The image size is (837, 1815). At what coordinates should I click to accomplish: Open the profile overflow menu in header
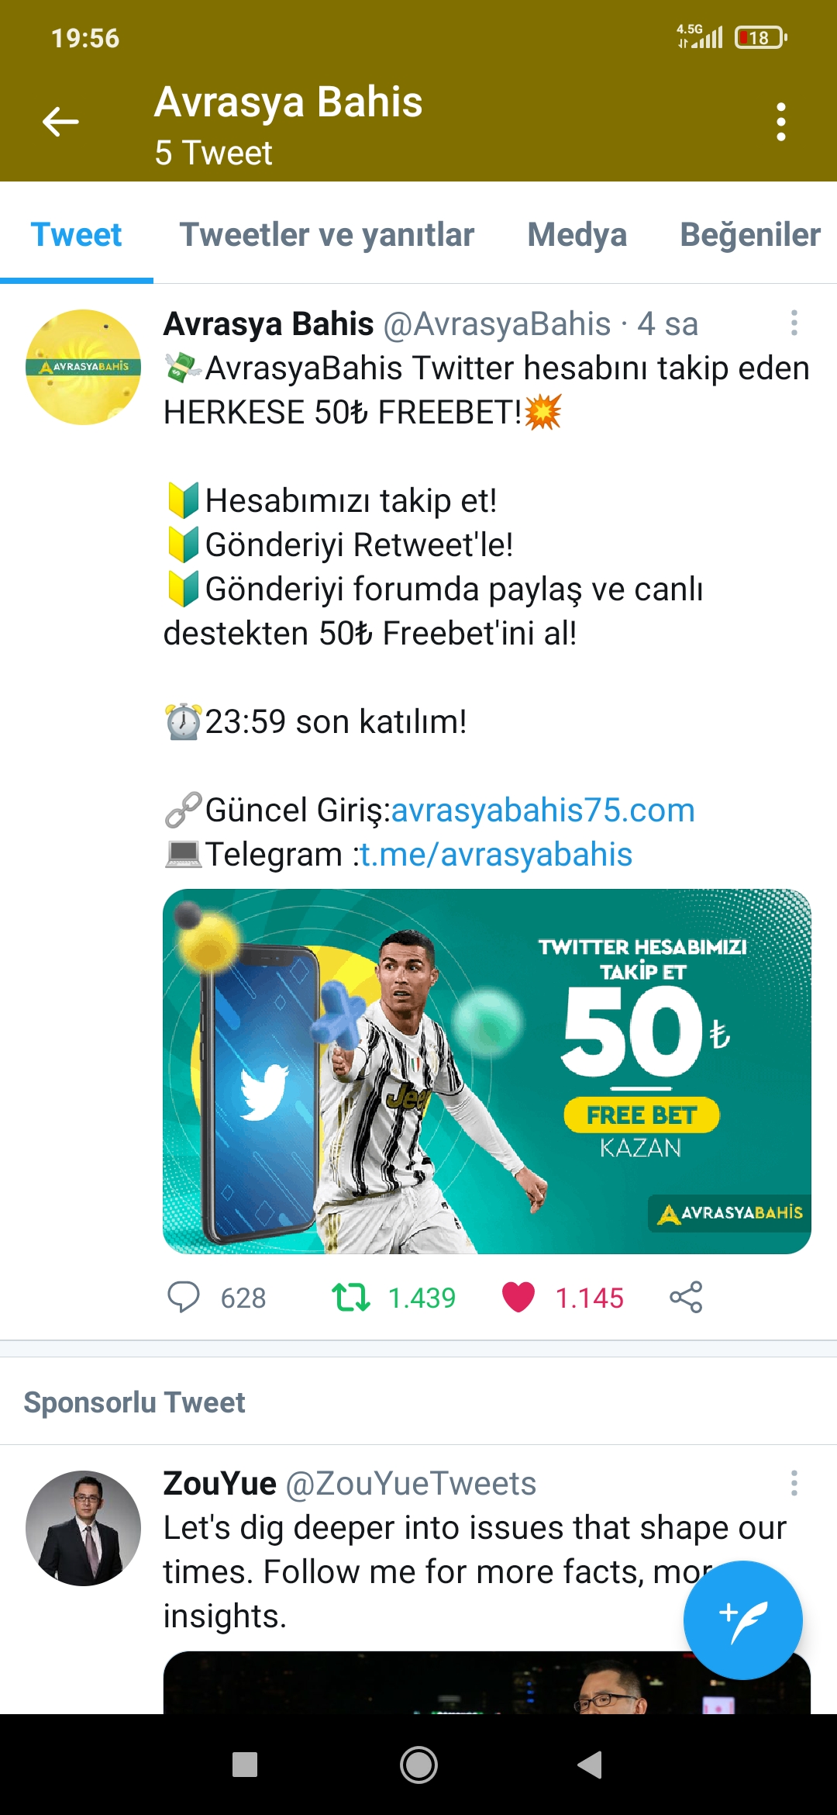click(781, 122)
